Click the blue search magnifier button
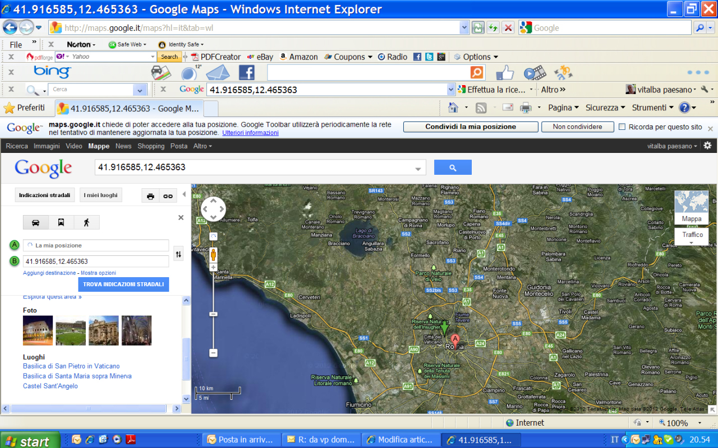The height and width of the screenshot is (448, 718). click(453, 167)
